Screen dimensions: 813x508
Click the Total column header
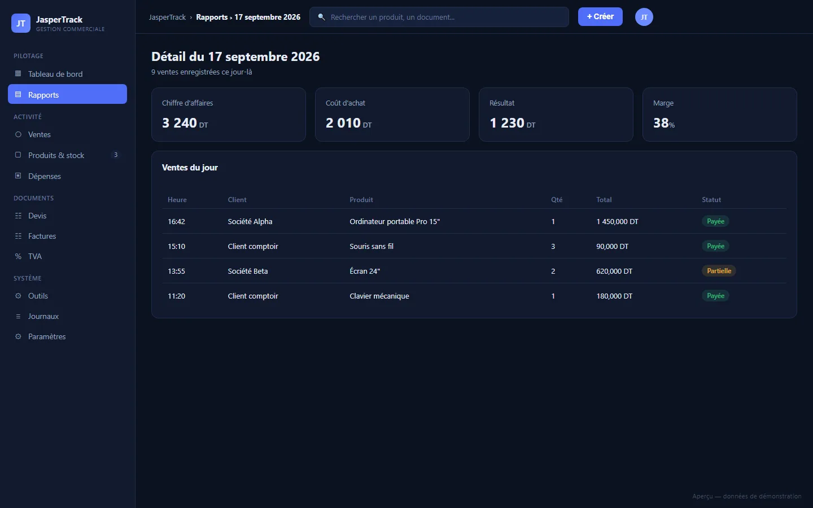pyautogui.click(x=604, y=200)
